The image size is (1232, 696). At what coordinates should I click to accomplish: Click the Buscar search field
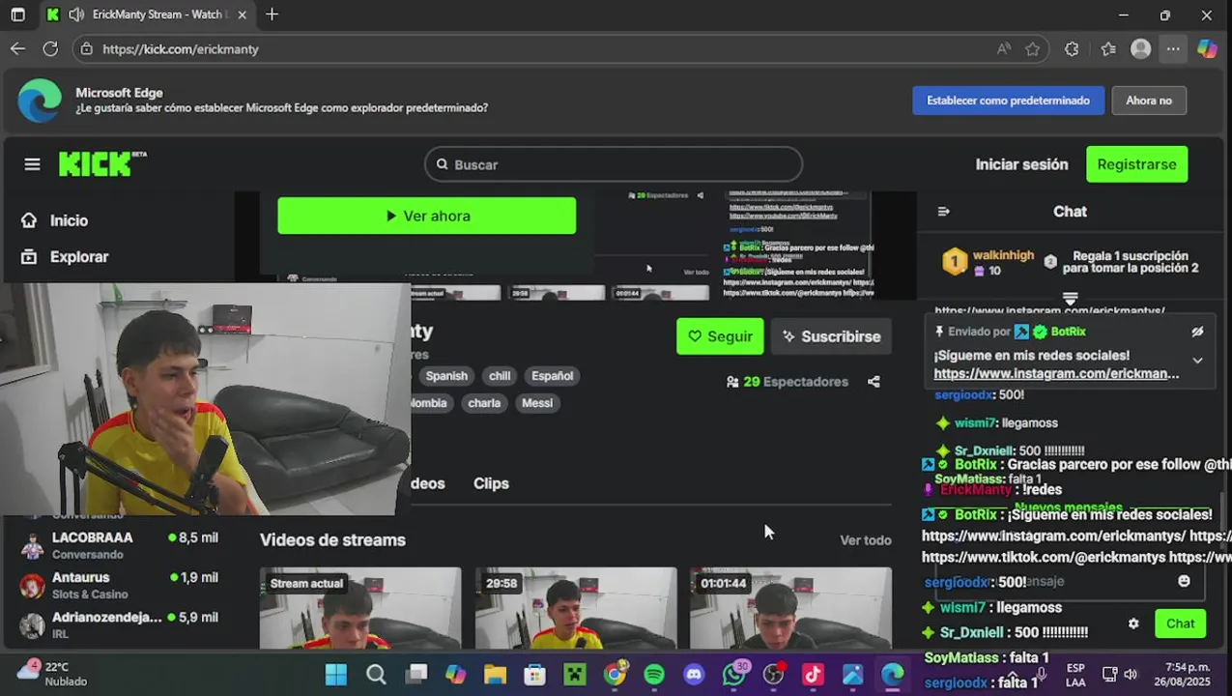[x=614, y=164]
